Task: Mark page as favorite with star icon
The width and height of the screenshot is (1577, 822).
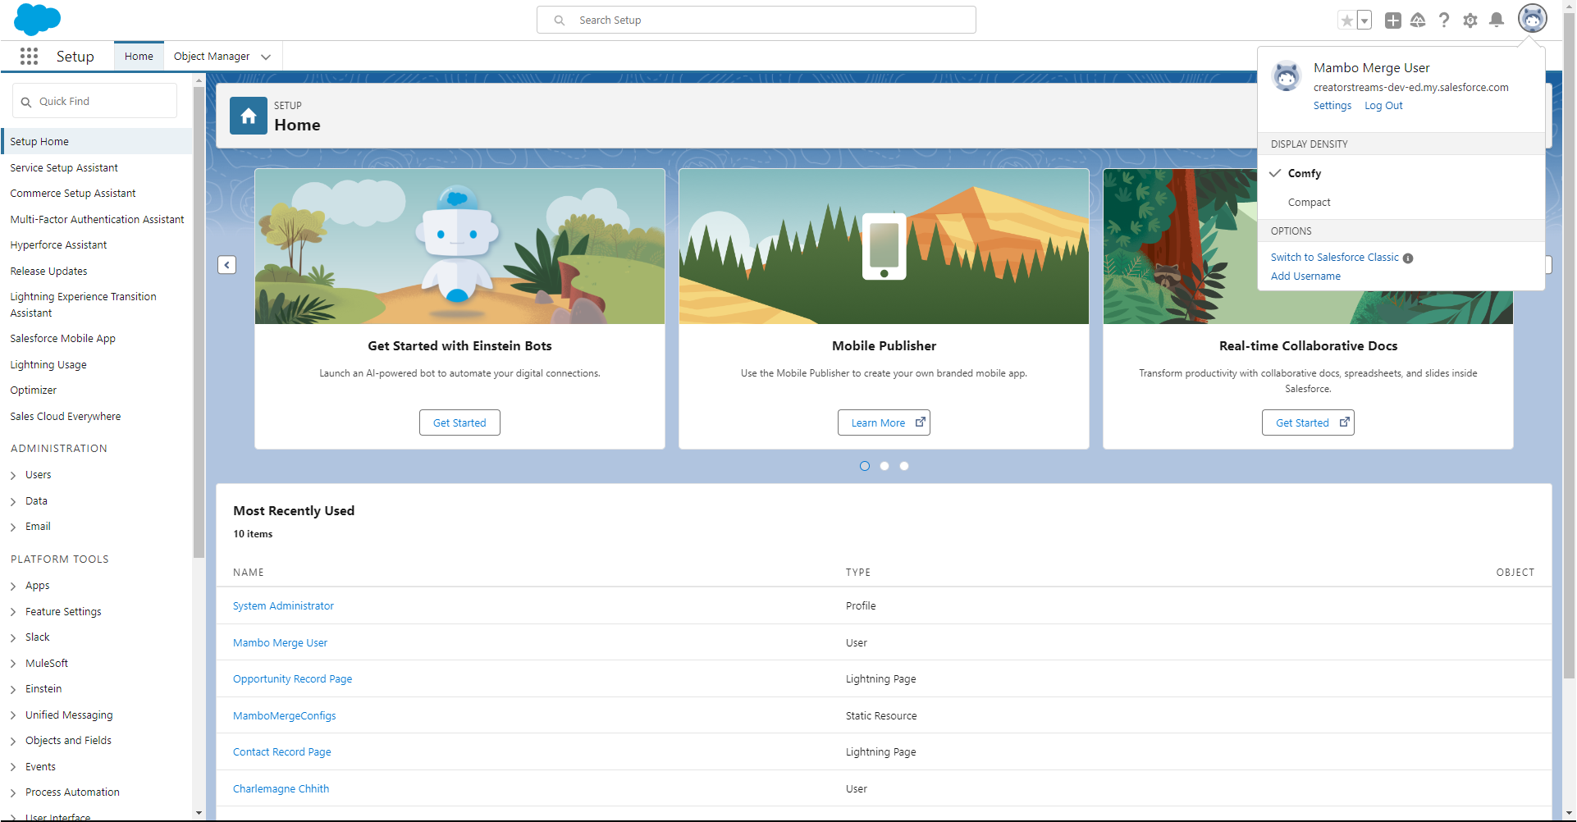Action: [x=1346, y=20]
